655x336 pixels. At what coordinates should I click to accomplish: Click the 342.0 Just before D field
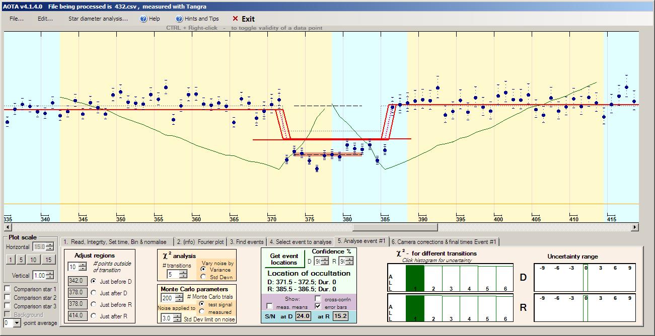(78, 281)
